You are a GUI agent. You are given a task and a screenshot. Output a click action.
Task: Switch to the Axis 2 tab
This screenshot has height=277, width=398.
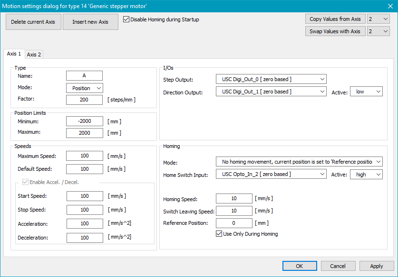coord(34,55)
